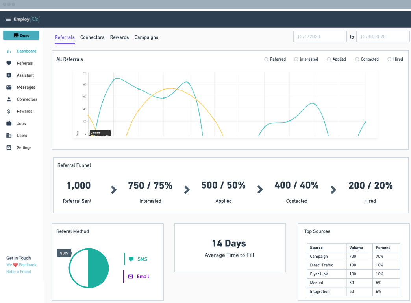The height and width of the screenshot is (303, 411).
Task: Click the start date field 12/1/2020
Action: tap(320, 37)
